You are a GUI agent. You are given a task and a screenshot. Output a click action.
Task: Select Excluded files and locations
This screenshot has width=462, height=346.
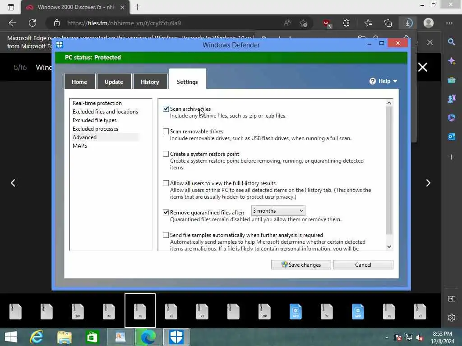105,112
